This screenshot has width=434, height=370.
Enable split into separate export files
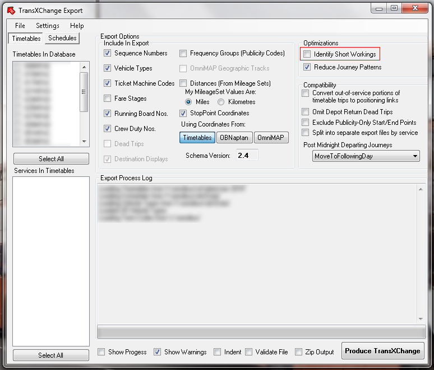[x=305, y=132]
